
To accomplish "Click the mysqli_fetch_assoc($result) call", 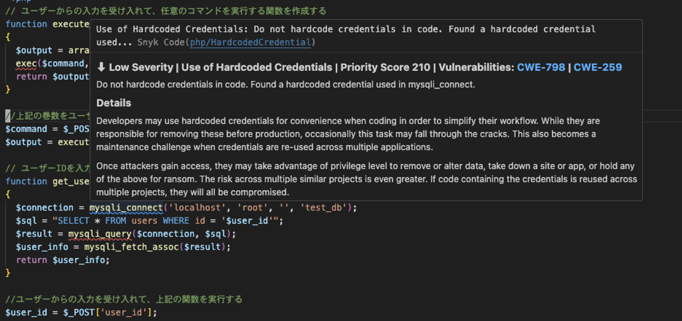I will [x=154, y=247].
